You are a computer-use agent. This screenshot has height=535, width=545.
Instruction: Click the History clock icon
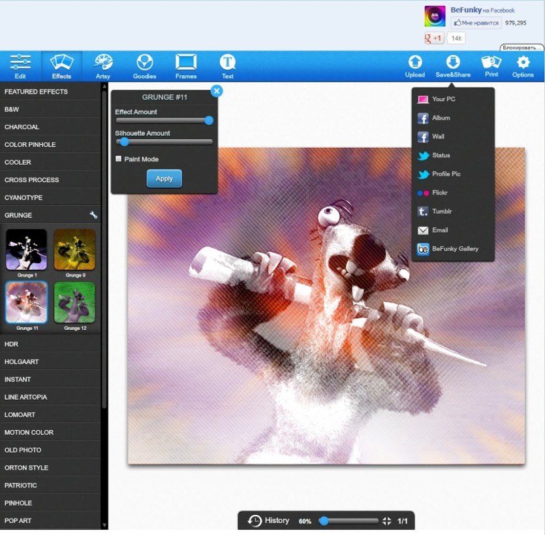pos(255,521)
